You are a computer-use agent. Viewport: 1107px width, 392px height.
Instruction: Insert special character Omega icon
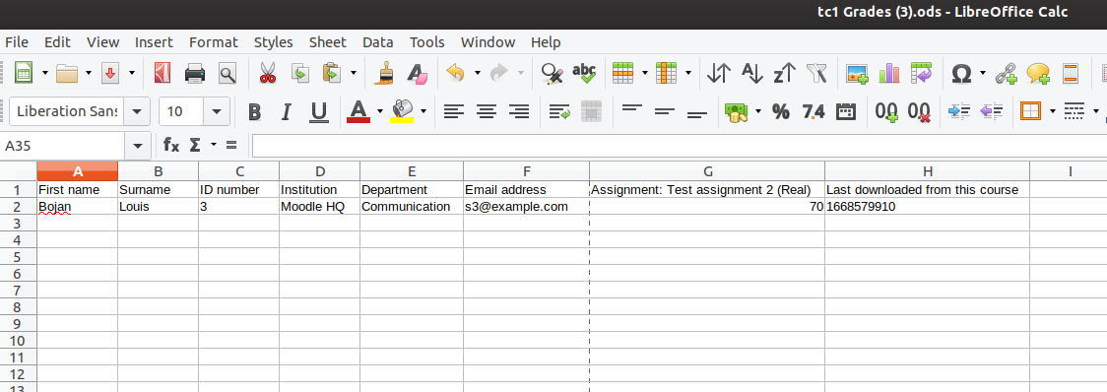(x=961, y=73)
